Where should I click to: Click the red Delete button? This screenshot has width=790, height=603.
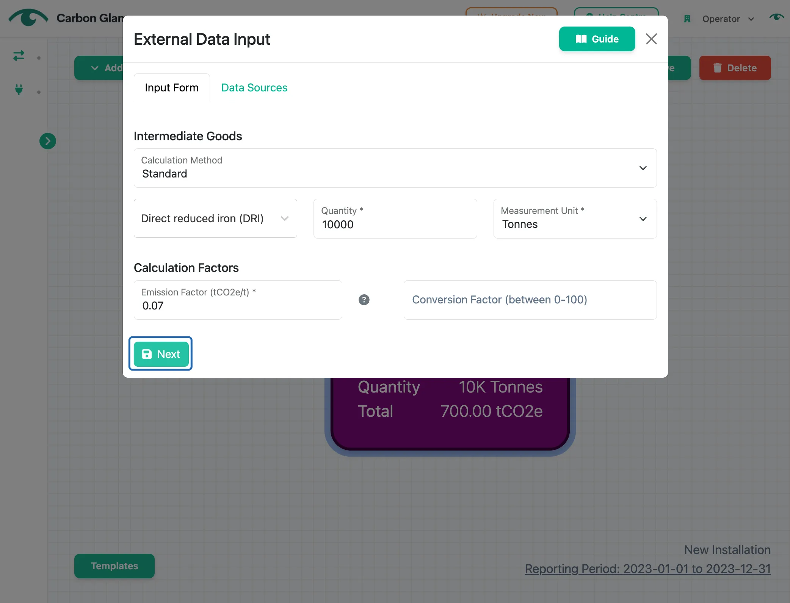pos(735,68)
